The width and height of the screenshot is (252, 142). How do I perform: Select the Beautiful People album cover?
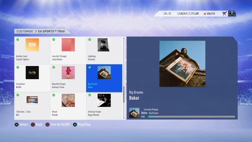point(68,73)
